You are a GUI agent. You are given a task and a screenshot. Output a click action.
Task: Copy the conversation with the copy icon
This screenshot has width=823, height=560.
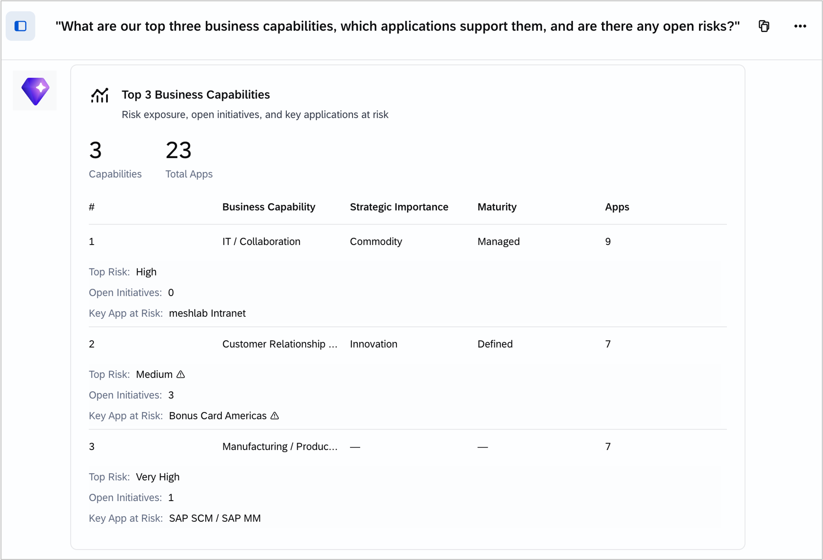764,26
